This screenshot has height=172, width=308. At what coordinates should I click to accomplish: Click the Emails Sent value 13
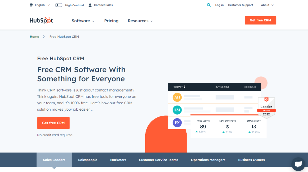[254, 127]
